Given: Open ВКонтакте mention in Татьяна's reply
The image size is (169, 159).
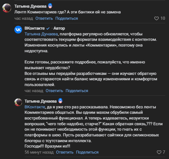Looking at the screenshot, I should click(35, 107).
